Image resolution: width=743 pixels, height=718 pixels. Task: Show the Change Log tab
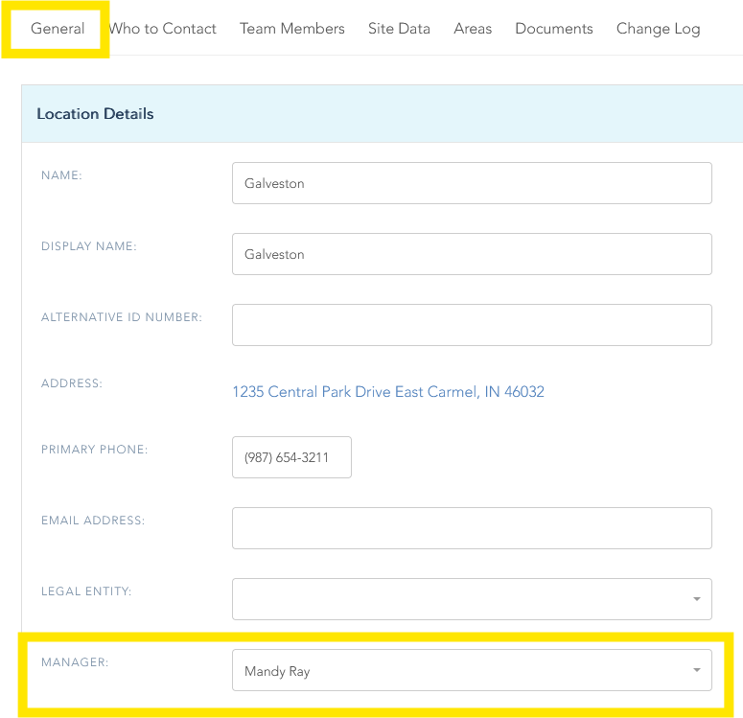click(x=658, y=29)
